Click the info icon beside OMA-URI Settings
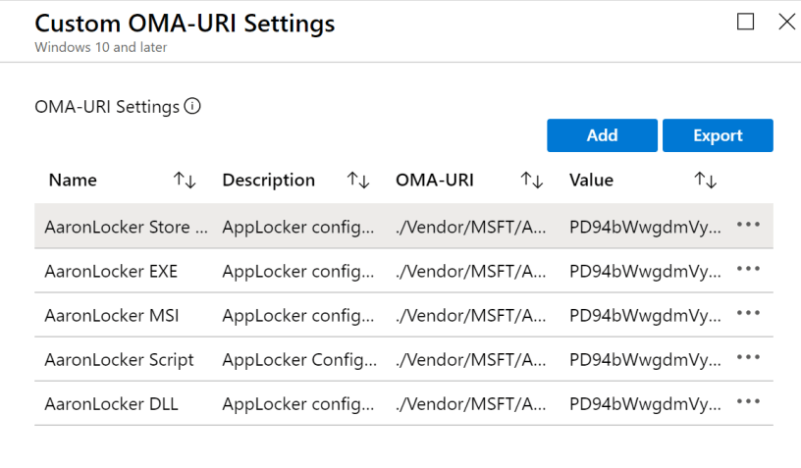Image resolution: width=801 pixels, height=468 pixels. point(192,107)
